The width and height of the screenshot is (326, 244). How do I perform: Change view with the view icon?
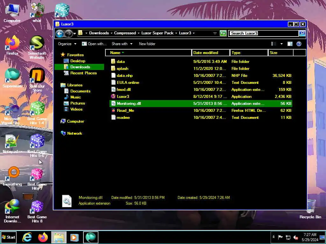pos(274,44)
